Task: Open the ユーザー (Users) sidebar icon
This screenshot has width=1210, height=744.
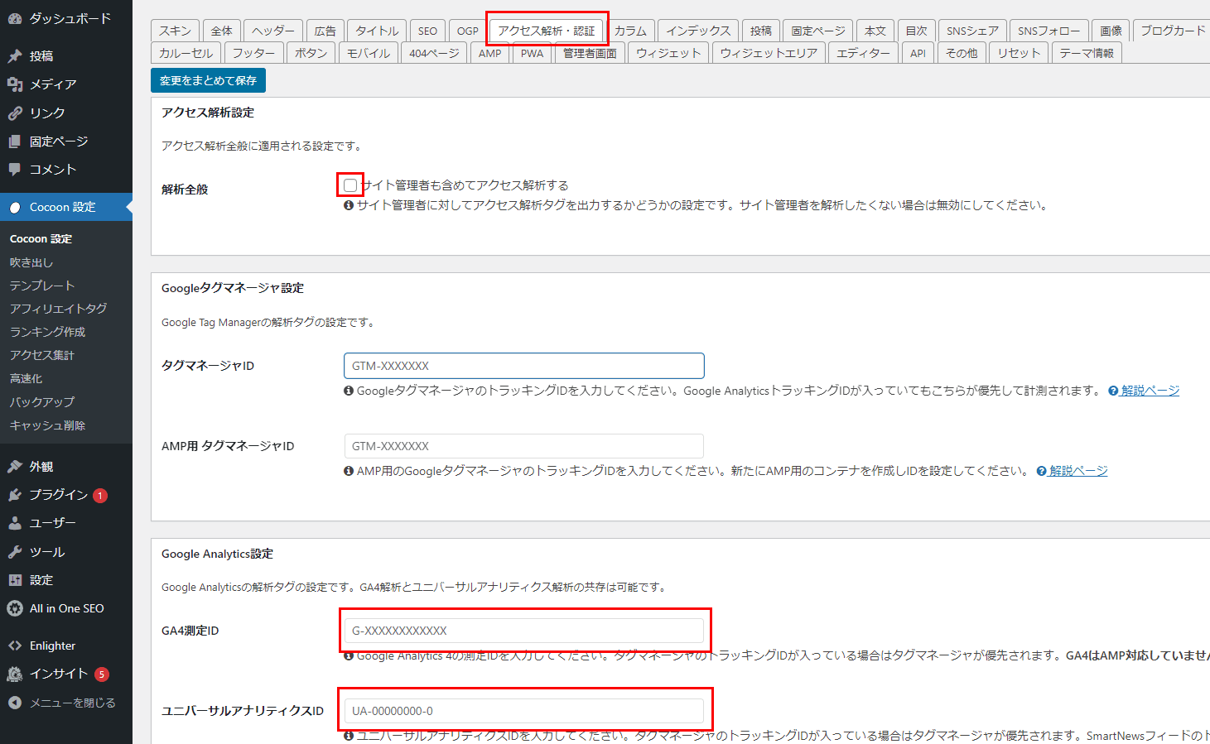Action: tap(17, 522)
